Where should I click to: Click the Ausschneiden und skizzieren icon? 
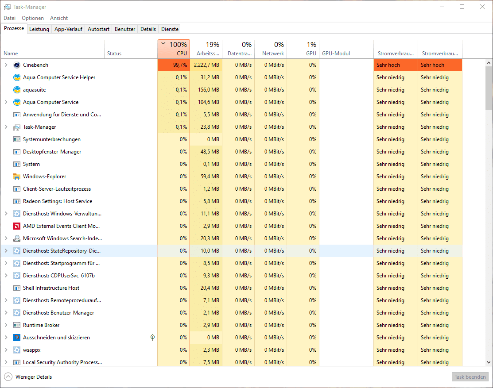click(17, 338)
